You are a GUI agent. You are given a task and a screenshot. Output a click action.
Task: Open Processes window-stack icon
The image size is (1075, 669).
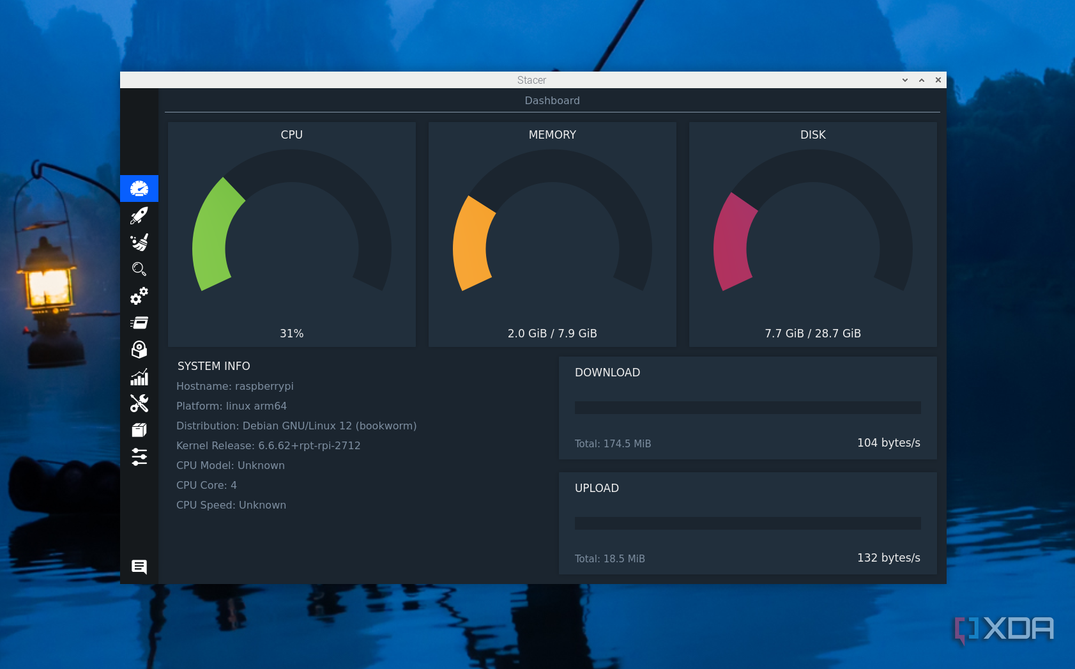pyautogui.click(x=139, y=323)
